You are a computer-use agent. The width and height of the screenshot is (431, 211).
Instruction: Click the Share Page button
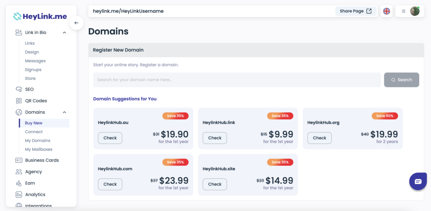[x=356, y=11]
